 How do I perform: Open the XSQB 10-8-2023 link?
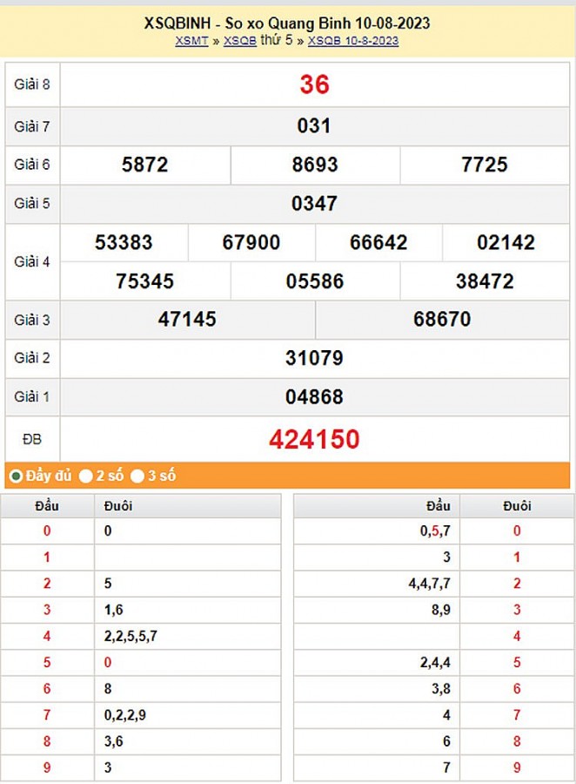click(x=352, y=41)
